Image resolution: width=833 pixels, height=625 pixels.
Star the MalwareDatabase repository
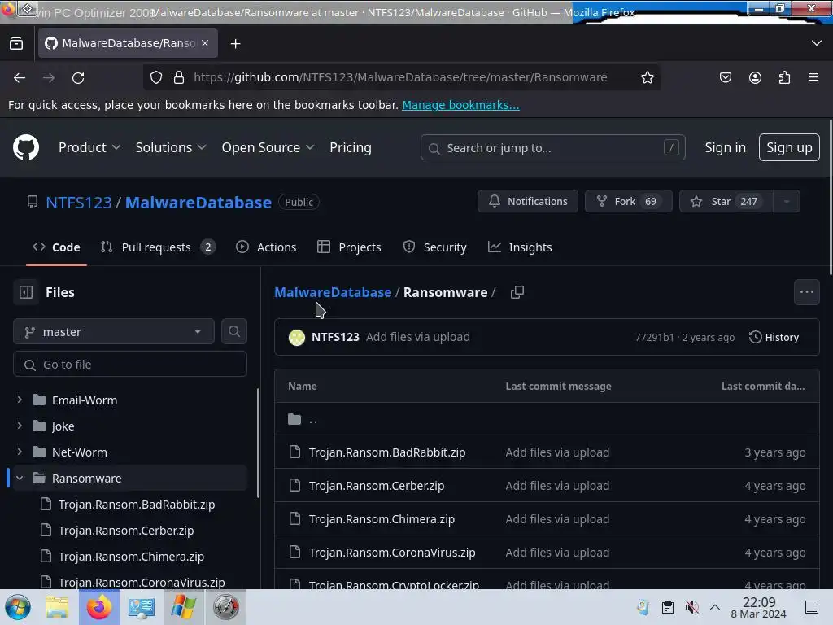[x=726, y=202]
